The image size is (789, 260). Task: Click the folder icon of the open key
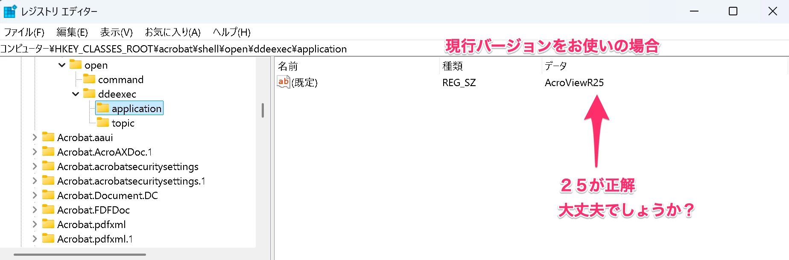[x=76, y=64]
